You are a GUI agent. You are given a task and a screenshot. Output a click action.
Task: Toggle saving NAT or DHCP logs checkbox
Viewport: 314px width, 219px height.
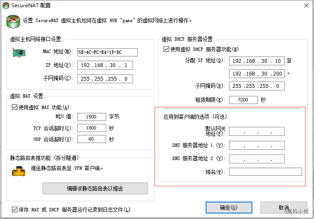14,210
